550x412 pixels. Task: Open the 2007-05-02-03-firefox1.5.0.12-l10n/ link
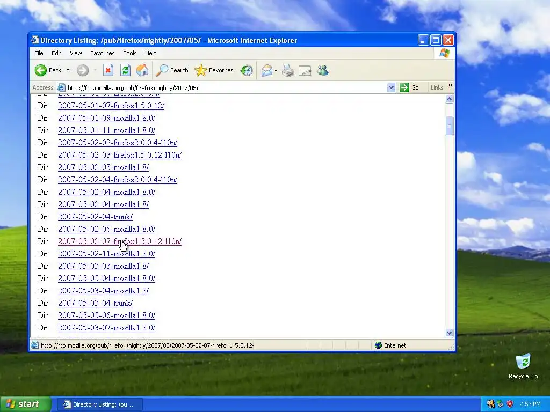(120, 155)
